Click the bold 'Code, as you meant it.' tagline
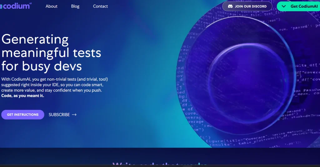The image size is (320, 167). point(22,96)
